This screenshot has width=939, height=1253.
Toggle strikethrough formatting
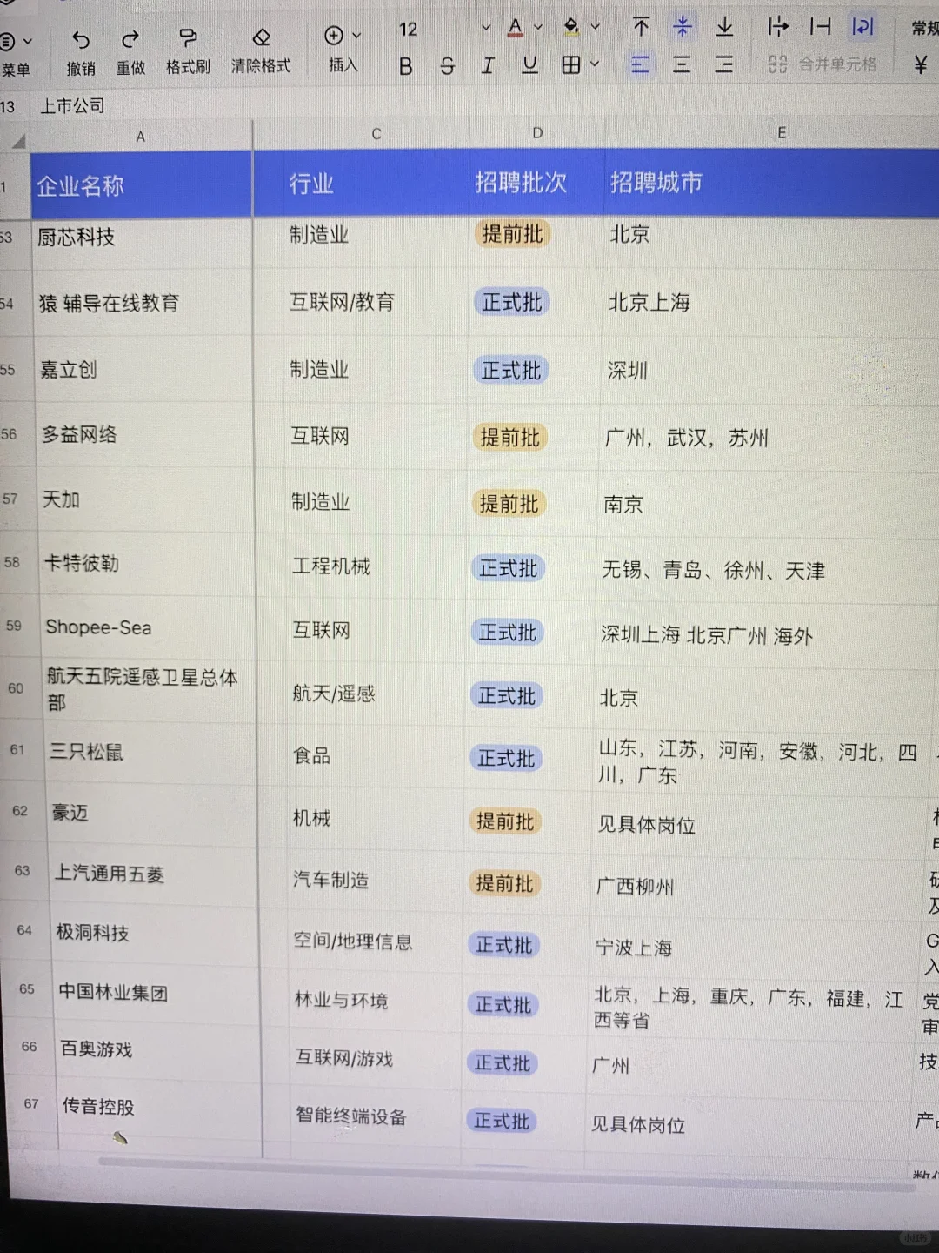(447, 65)
